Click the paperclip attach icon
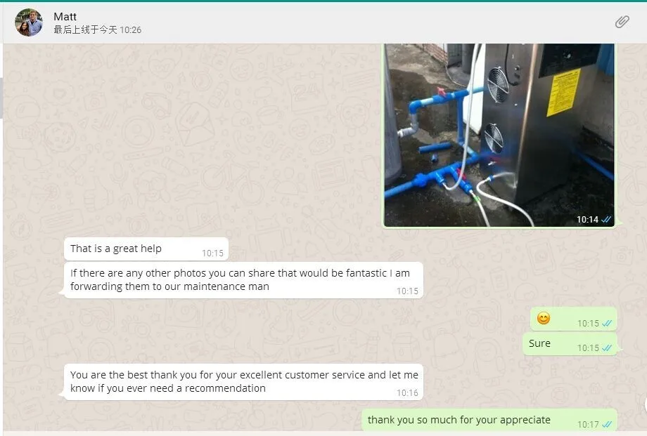Viewport: 647px width, 436px height. (622, 22)
